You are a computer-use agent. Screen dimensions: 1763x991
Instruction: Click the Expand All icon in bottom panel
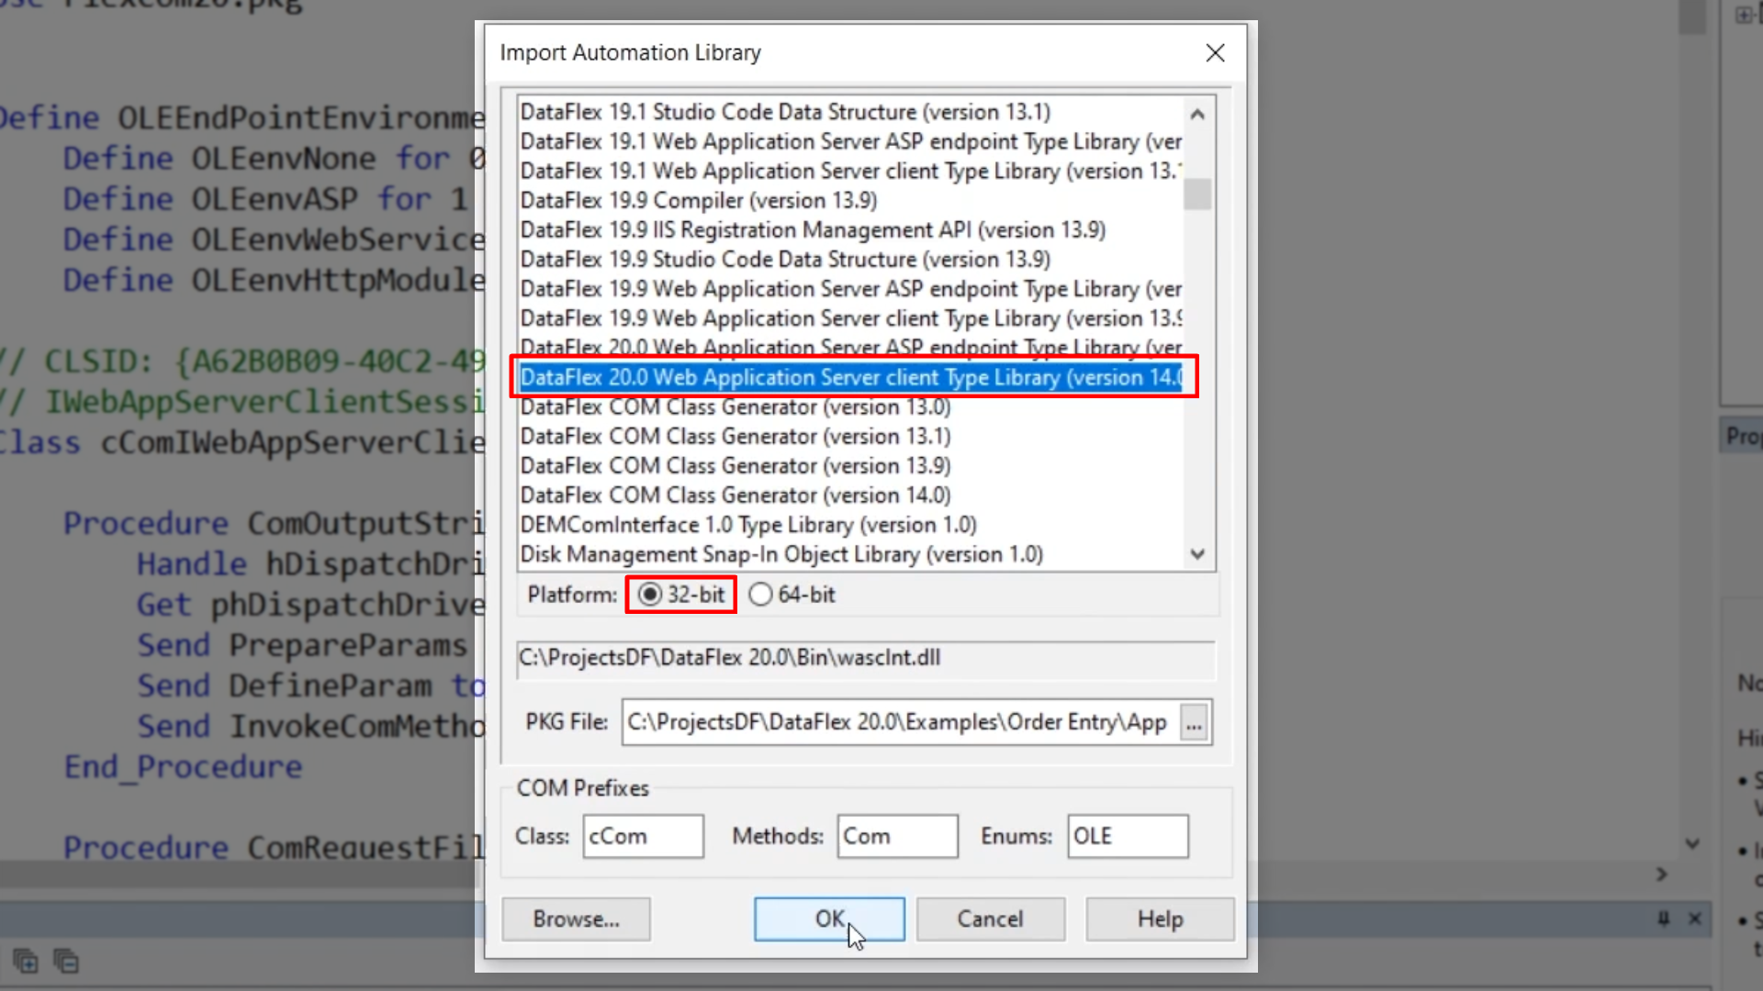[x=26, y=962]
